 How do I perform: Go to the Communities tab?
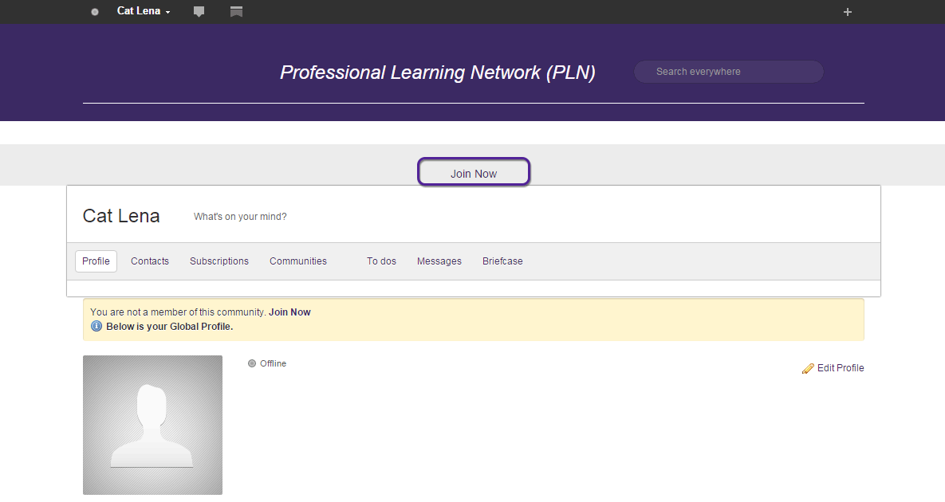[x=297, y=261]
